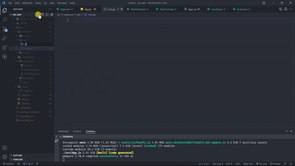The width and height of the screenshot is (295, 166).
Task: Open errors and warnings count in status bar
Action: click(x=28, y=164)
